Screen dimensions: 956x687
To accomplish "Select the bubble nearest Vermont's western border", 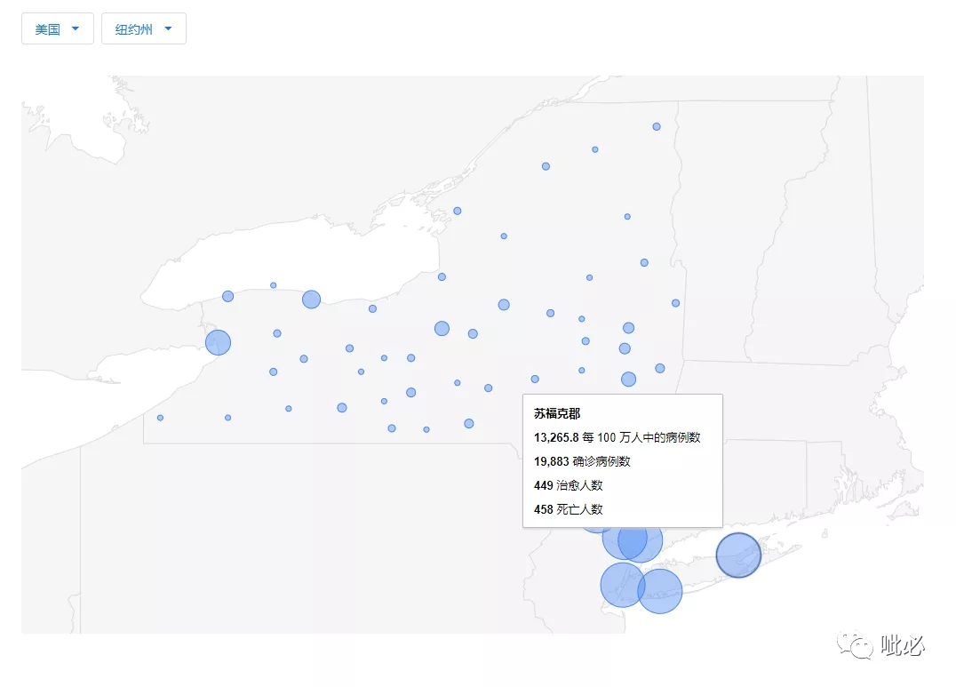I will point(675,303).
